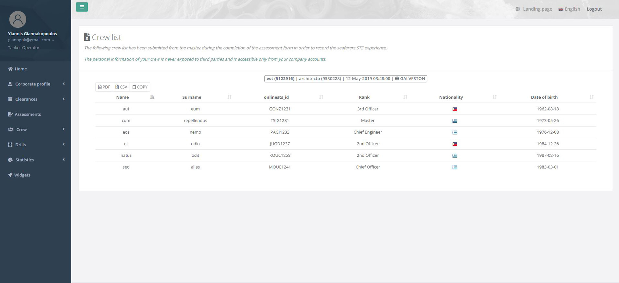Click the Logout link
This screenshot has width=619, height=283.
[x=594, y=9]
